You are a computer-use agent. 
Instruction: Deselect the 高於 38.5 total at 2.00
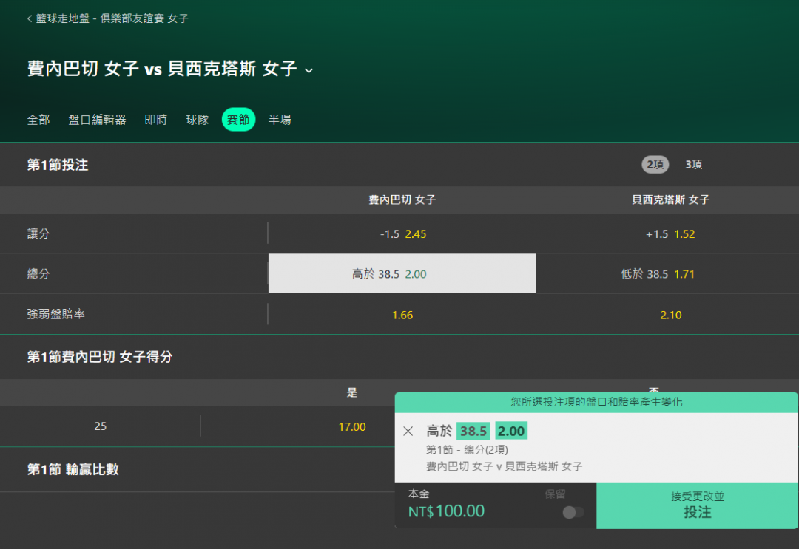[x=402, y=273]
